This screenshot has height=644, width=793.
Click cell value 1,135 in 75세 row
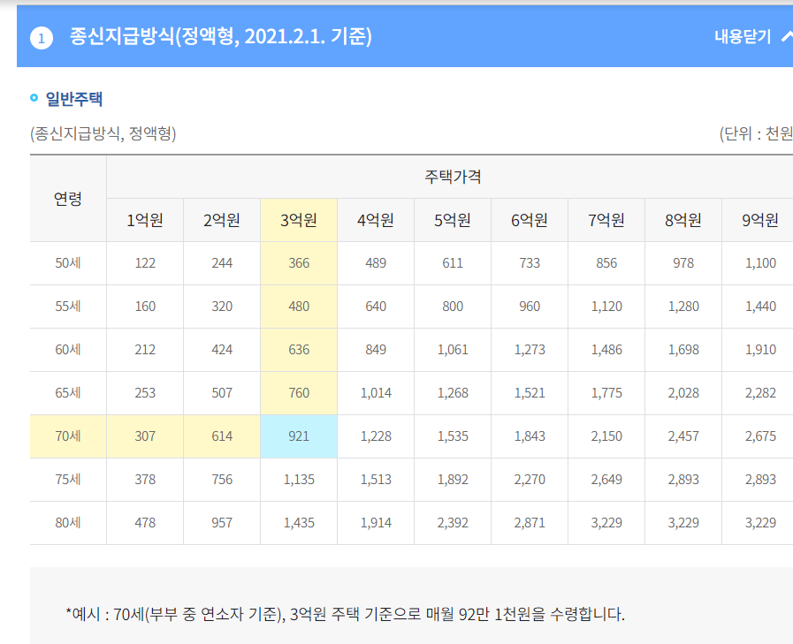point(299,480)
